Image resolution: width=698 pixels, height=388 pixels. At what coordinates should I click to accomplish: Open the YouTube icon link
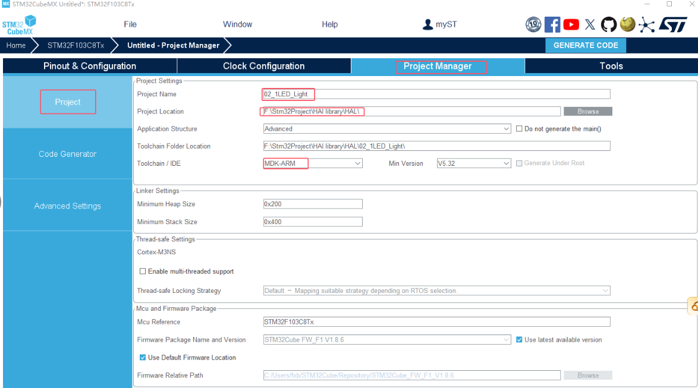[571, 24]
